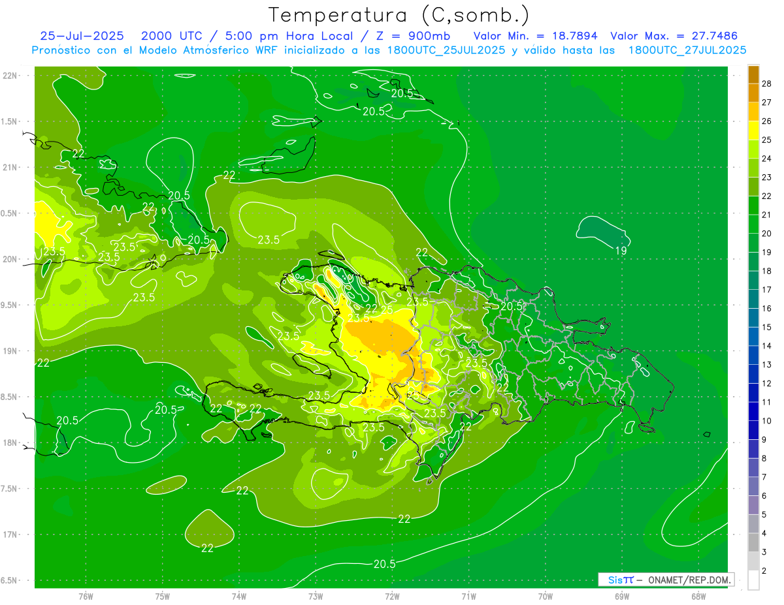Click the 70W longitude axis label
784x605 pixels.
coord(545,597)
